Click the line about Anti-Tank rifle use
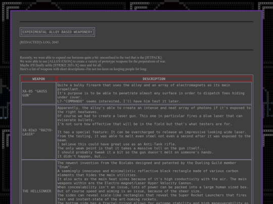Screen dimensions: 273x204 click(117, 144)
